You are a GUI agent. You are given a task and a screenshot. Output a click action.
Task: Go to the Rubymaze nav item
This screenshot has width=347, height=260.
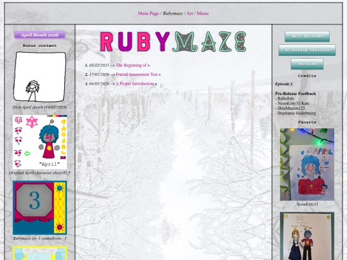click(173, 13)
